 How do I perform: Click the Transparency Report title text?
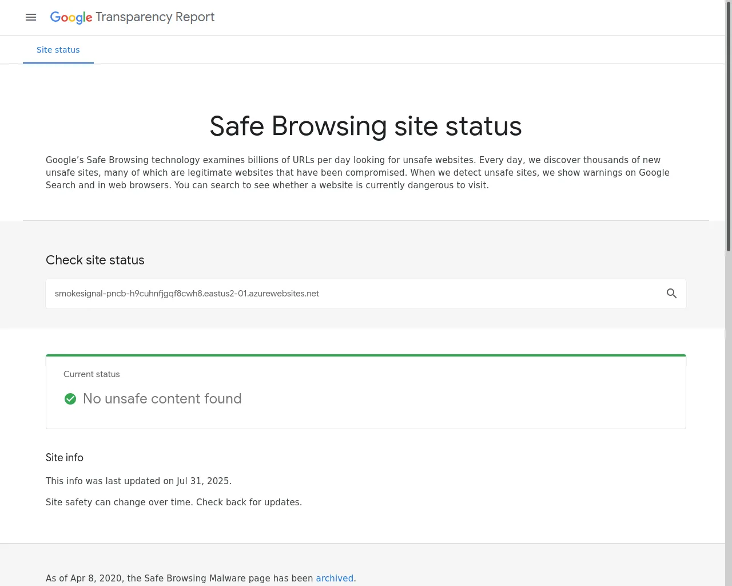(155, 17)
